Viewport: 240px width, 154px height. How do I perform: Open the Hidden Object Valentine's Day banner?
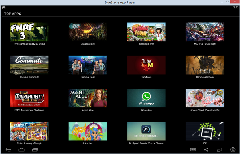pyautogui.click(x=205, y=98)
